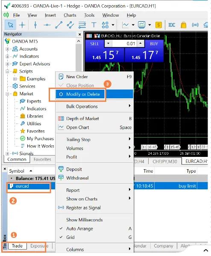This screenshot has width=211, height=256.
Task: Collapse the Market tree node
Action: [7, 94]
